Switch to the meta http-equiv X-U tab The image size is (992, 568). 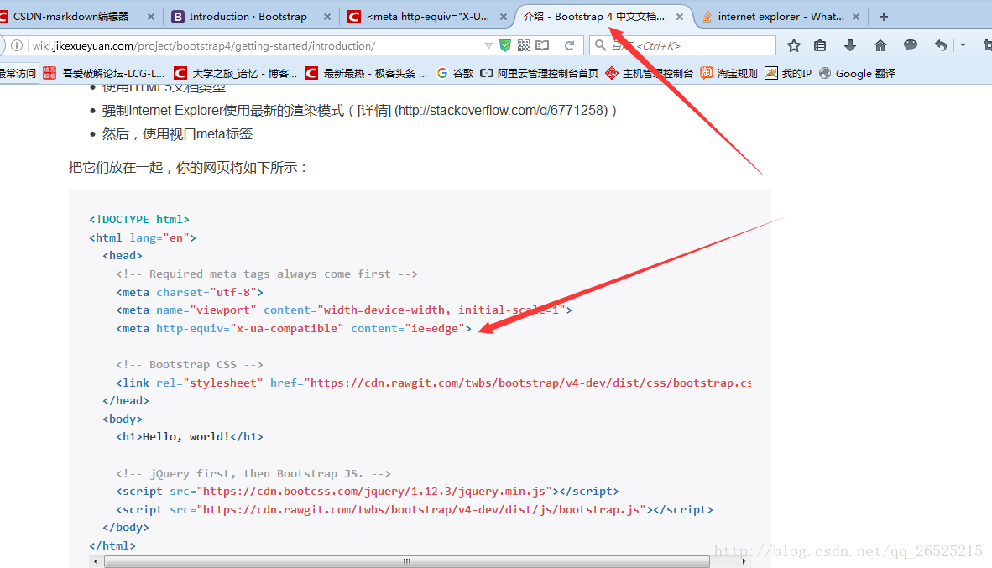[x=428, y=17]
